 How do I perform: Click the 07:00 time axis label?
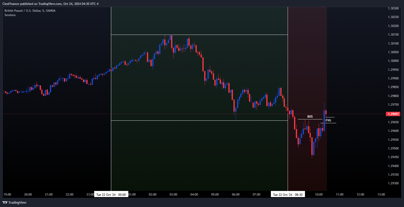coord(257,195)
